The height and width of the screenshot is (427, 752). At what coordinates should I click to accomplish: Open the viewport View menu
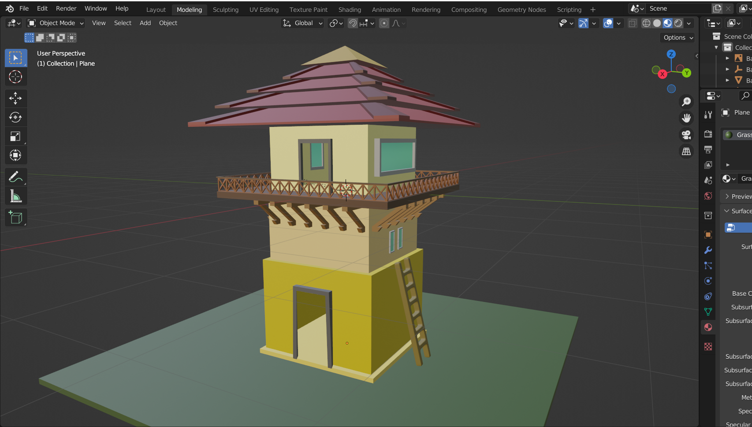(99, 23)
